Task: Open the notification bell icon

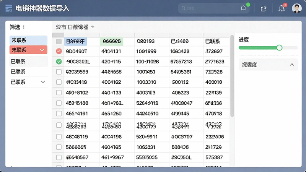Action: (x=282, y=8)
